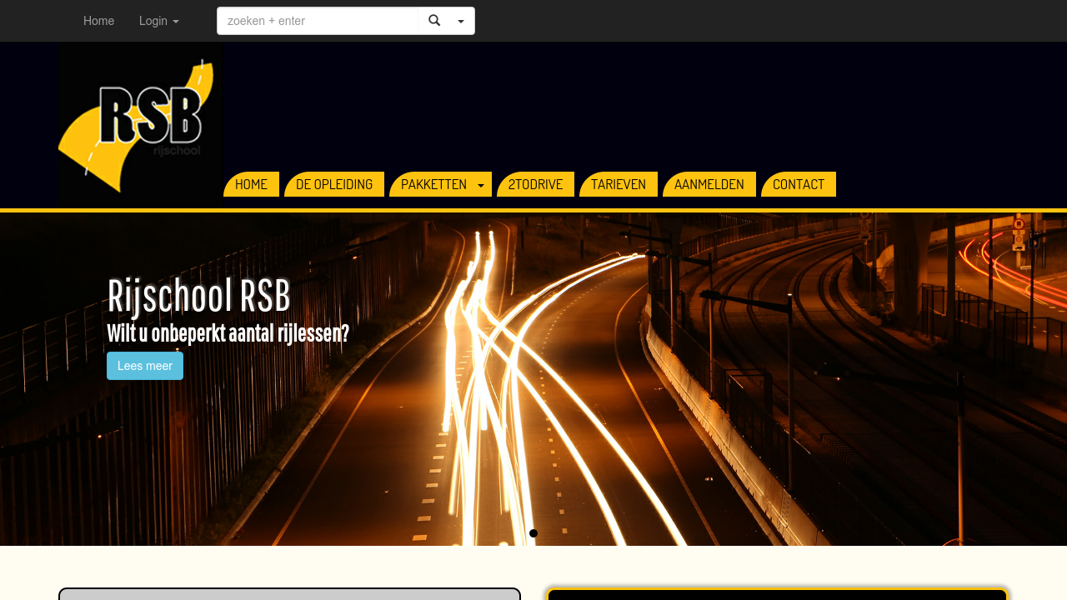1067x600 pixels.
Task: Click inside the zoeken search field
Action: pos(317,20)
